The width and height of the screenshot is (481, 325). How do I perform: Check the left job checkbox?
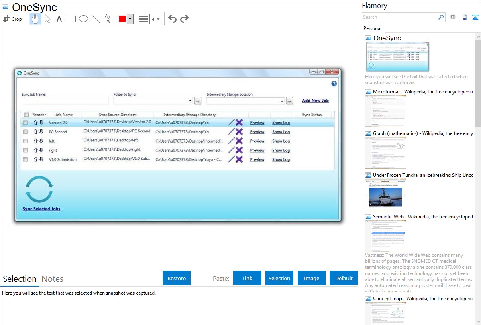click(x=25, y=141)
